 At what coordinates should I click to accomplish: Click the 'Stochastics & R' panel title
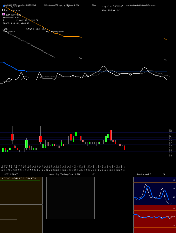point(144,174)
